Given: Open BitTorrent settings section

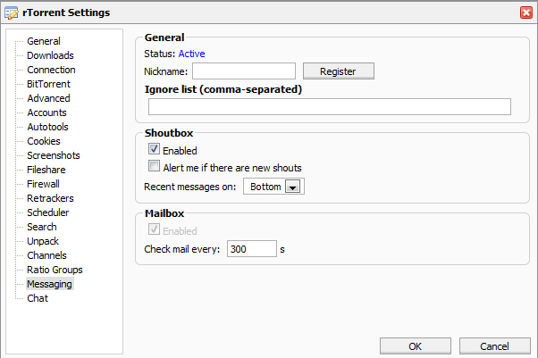Looking at the screenshot, I should point(48,84).
